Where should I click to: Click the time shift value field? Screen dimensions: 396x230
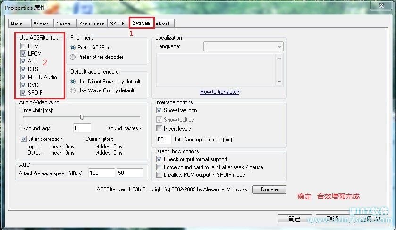coord(82,128)
